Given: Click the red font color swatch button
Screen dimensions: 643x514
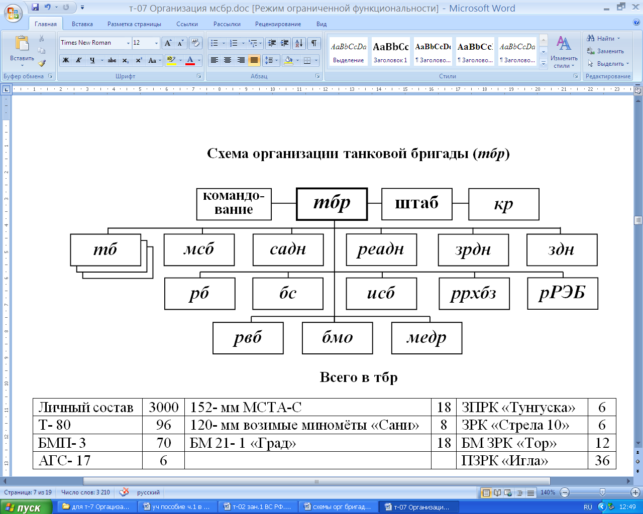Looking at the screenshot, I should coord(190,60).
